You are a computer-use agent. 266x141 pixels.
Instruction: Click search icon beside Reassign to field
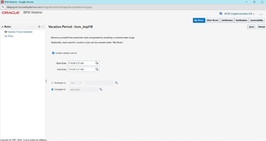[116, 83]
